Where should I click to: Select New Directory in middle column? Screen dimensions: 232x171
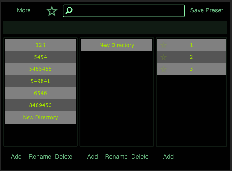point(117,45)
